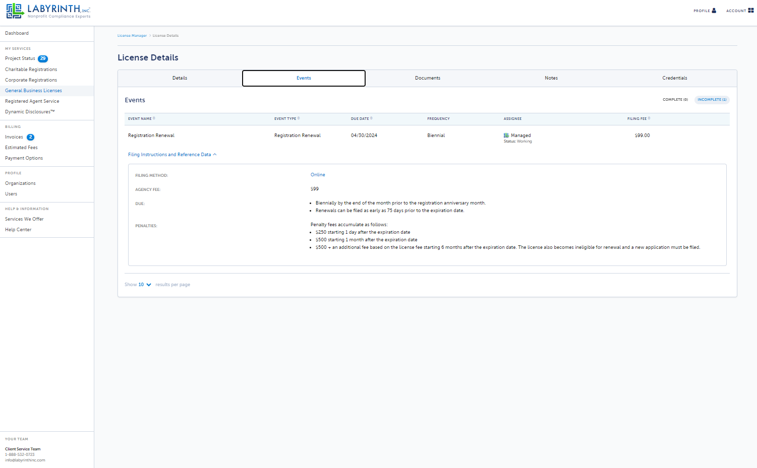Open Estimated Fees

click(x=22, y=148)
